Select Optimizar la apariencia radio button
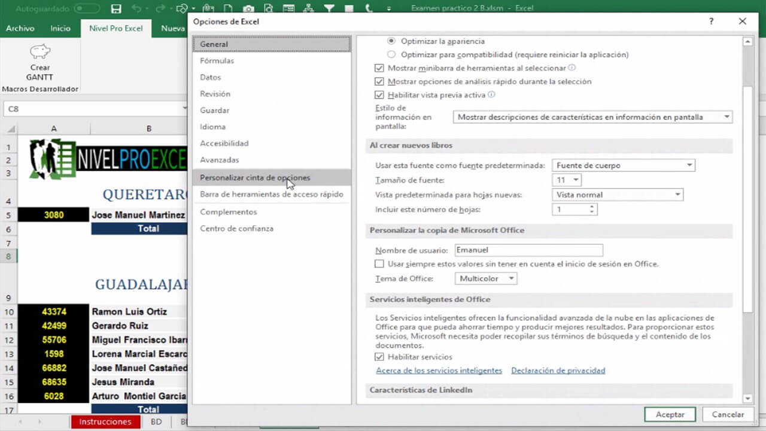766x431 pixels. [x=391, y=41]
